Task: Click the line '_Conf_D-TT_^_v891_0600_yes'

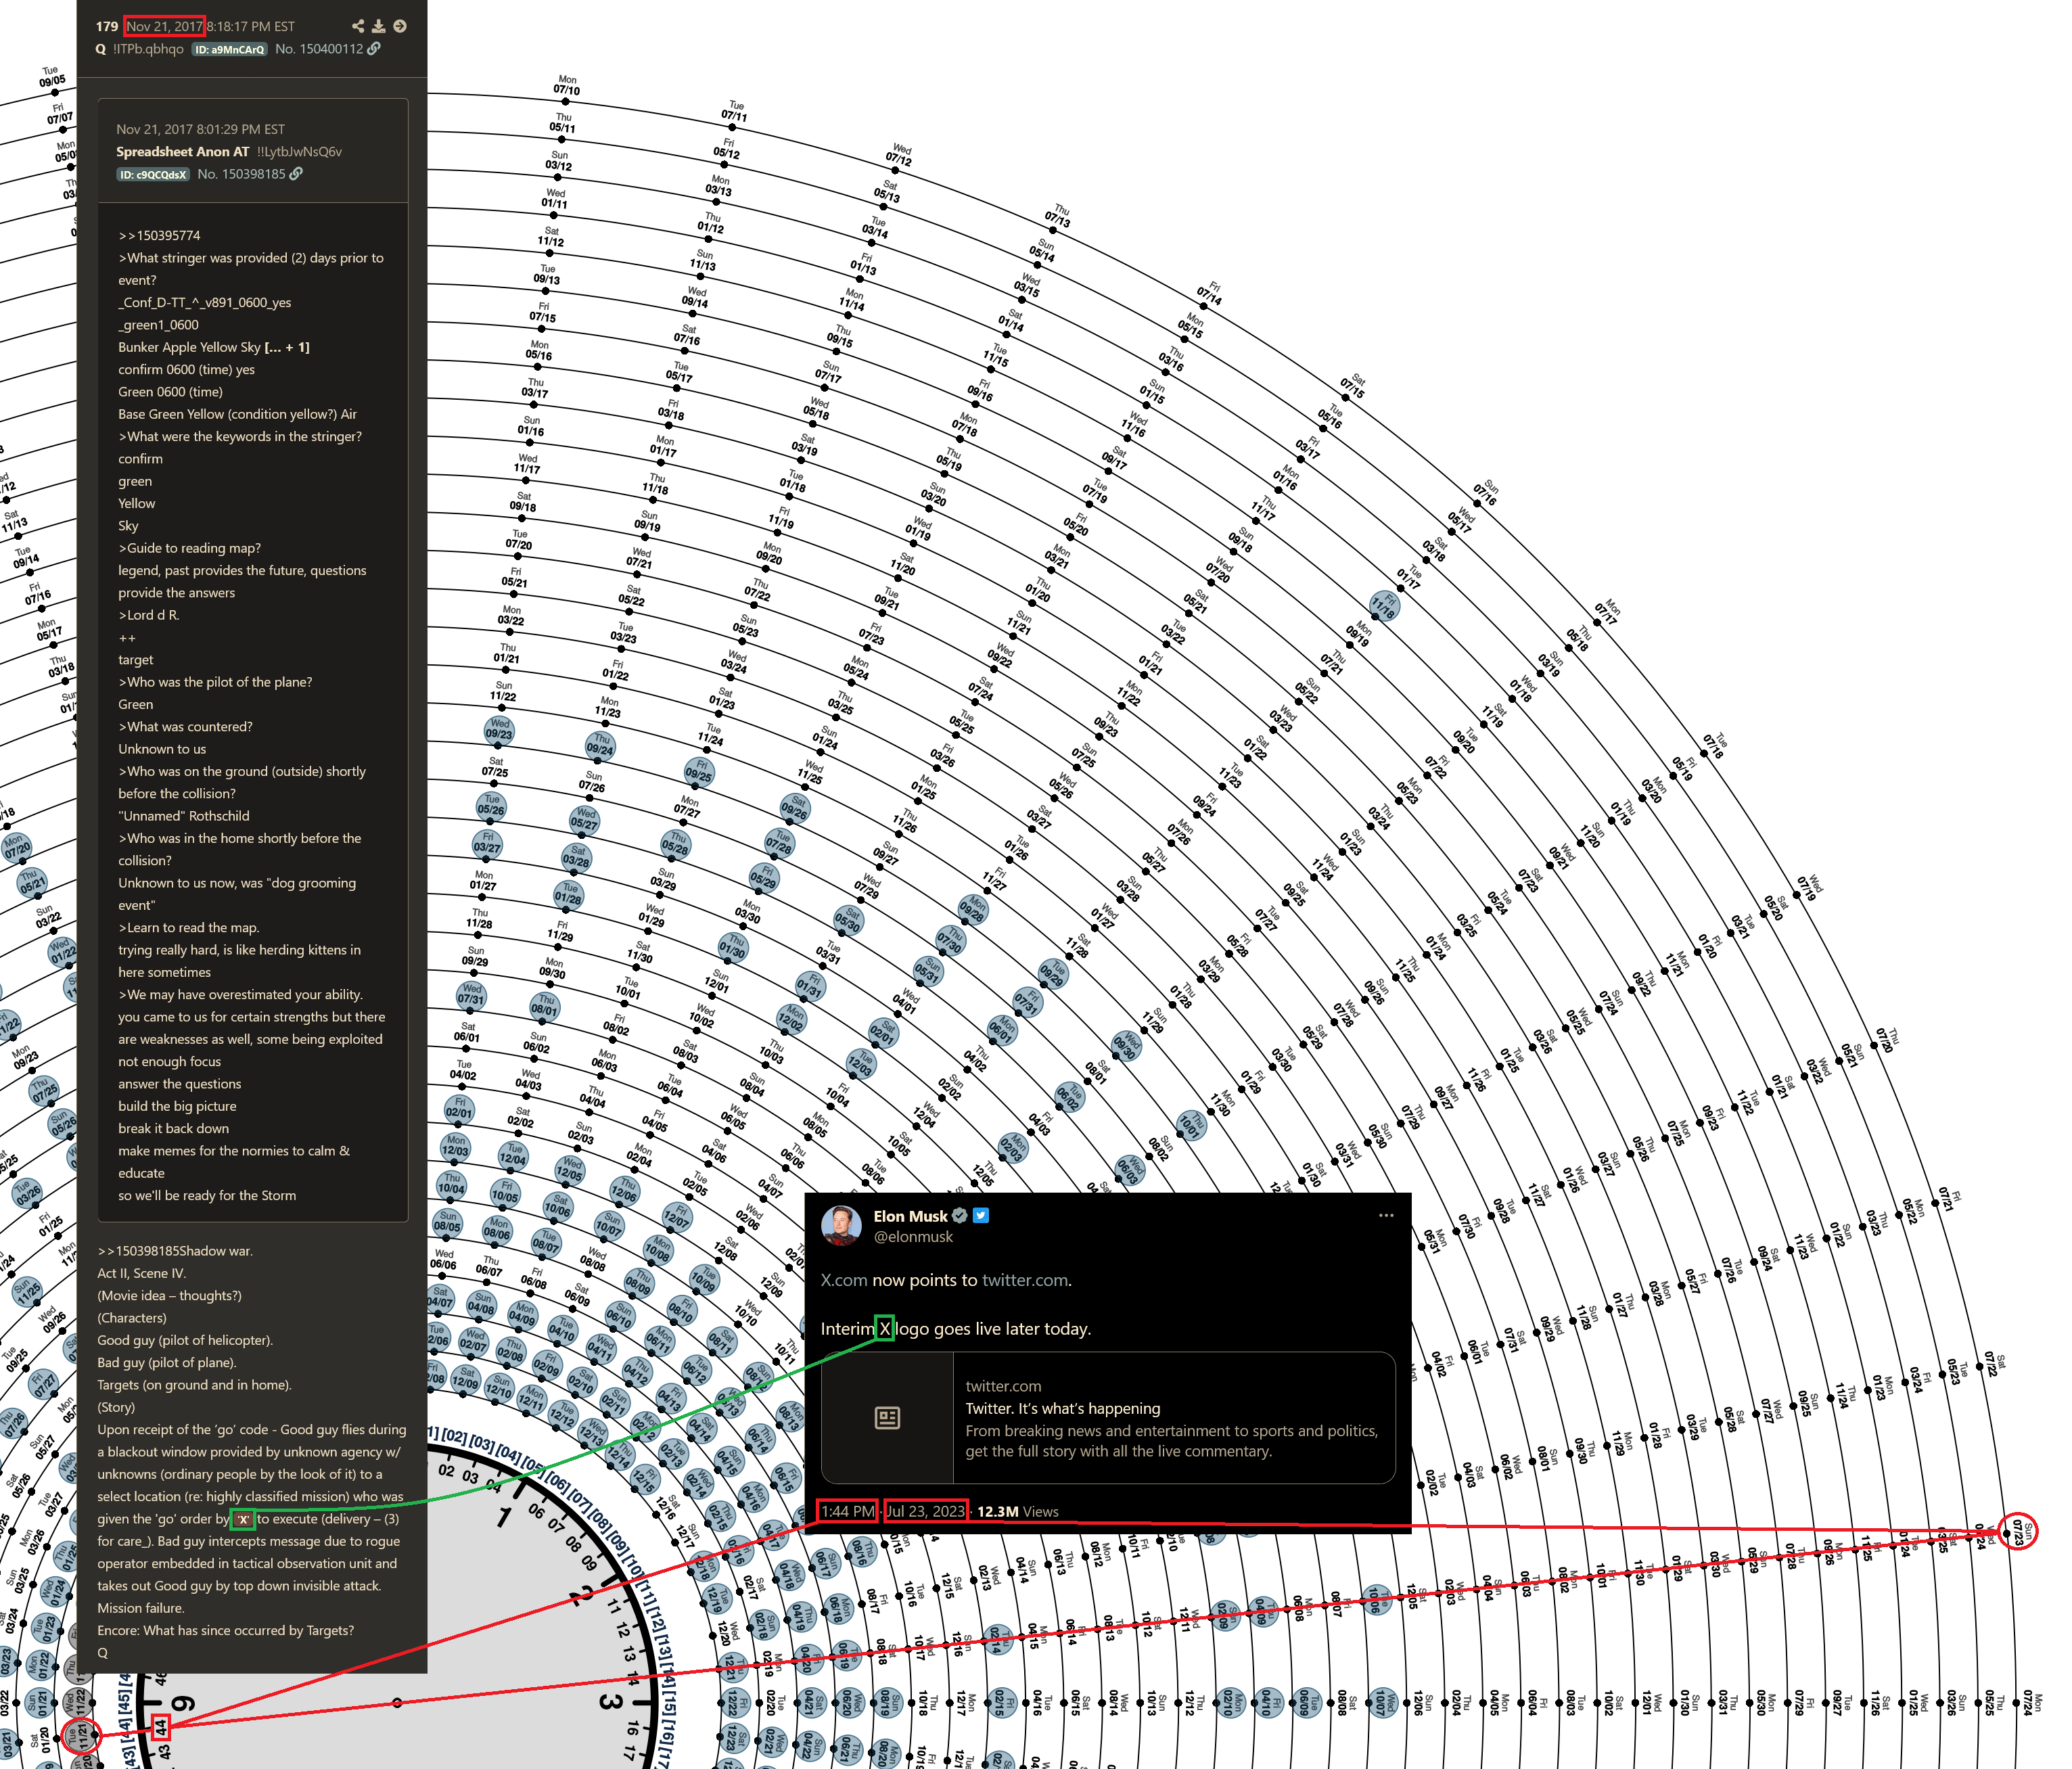Action: (205, 302)
